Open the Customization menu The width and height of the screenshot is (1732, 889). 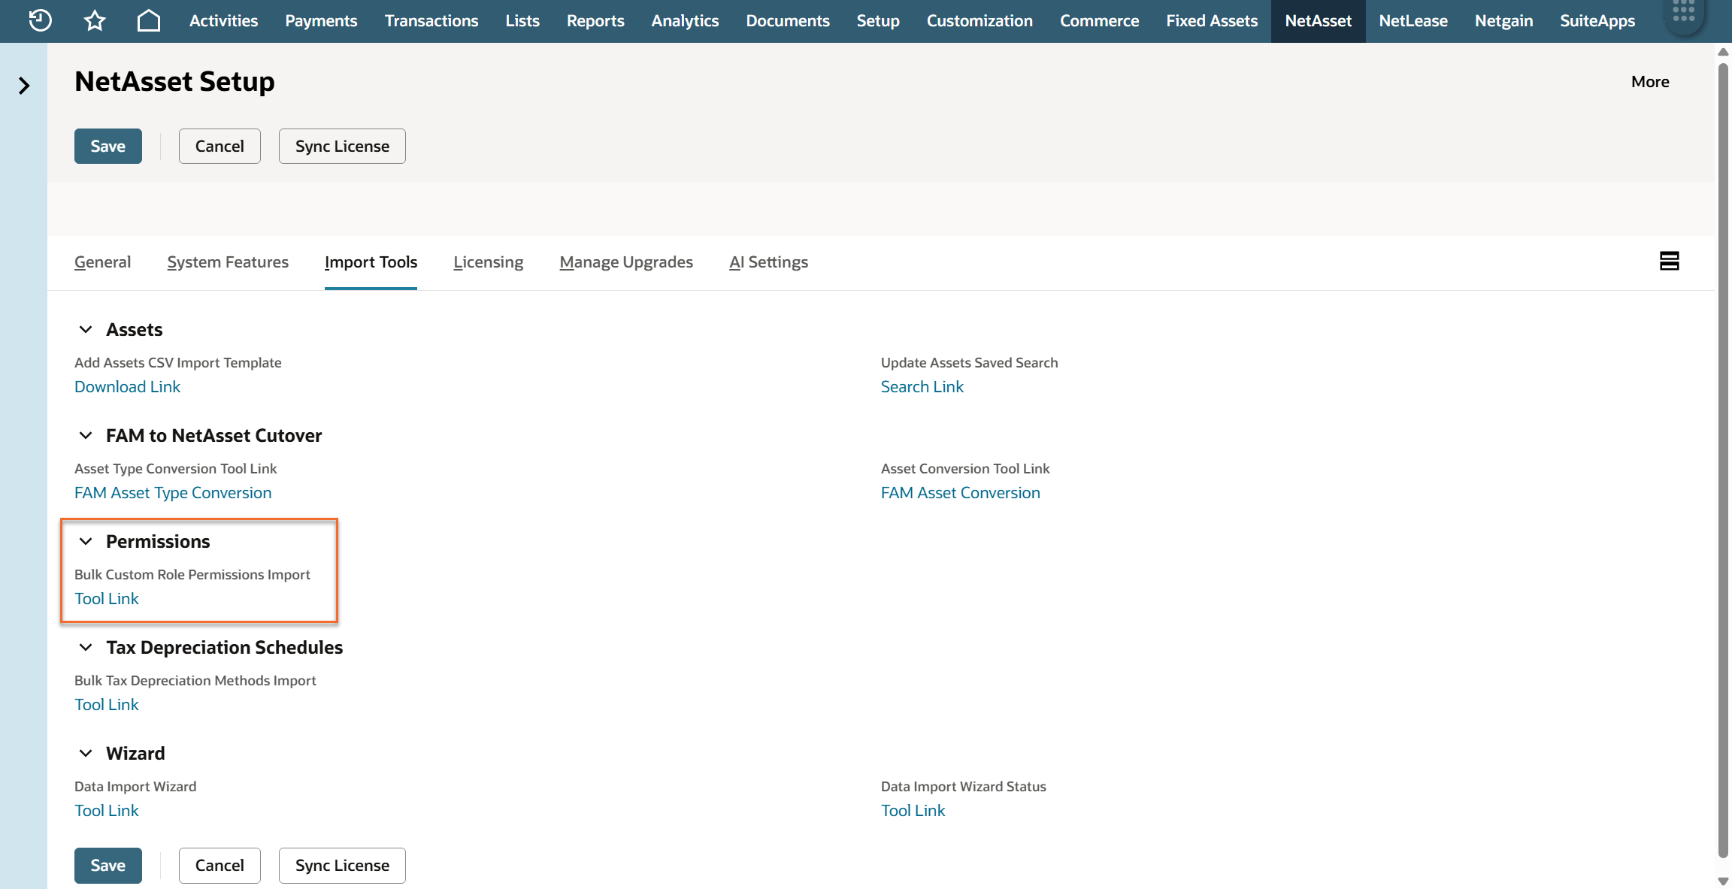980,21
